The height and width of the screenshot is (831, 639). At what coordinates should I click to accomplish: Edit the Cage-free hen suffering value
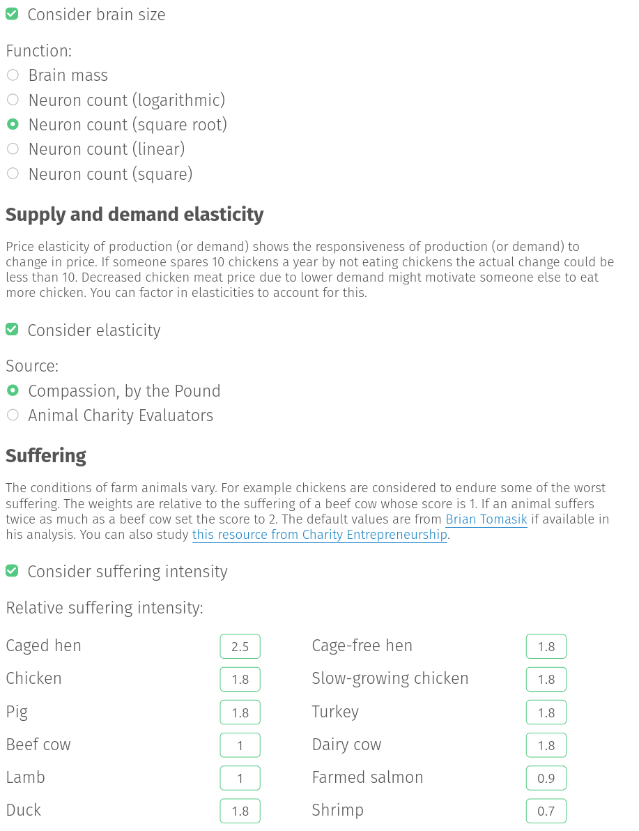click(x=546, y=646)
